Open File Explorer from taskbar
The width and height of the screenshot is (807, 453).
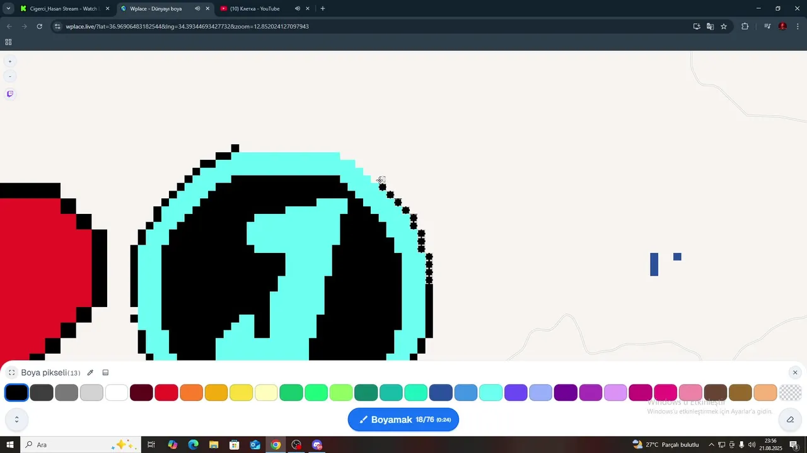214,445
